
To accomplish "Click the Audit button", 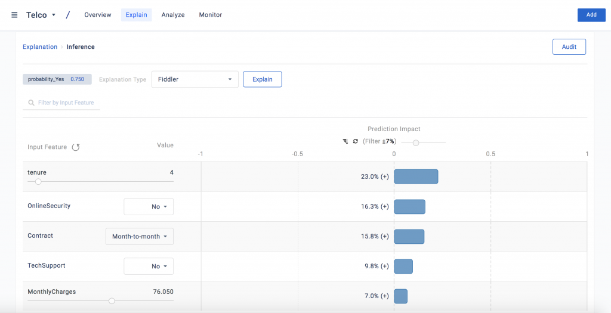I will point(569,47).
